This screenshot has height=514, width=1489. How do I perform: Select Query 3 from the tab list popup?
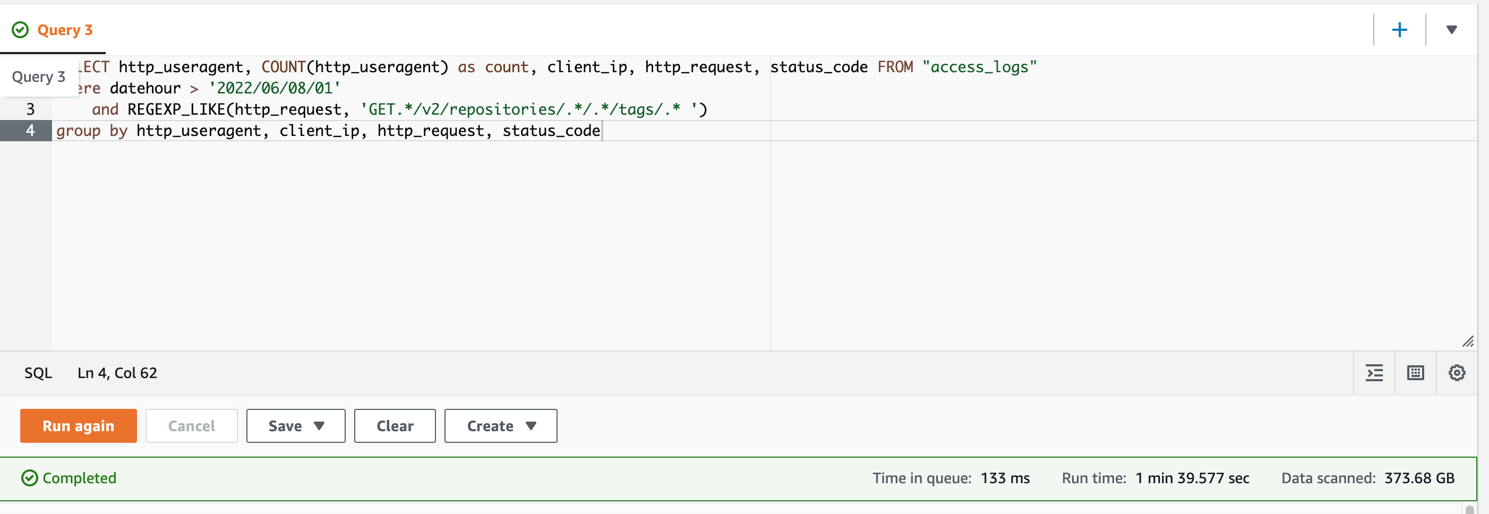tap(39, 76)
